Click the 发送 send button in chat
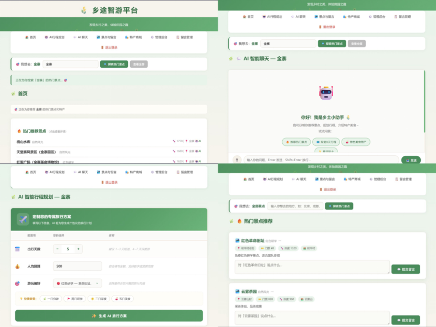This screenshot has height=327, width=436. coord(411,160)
